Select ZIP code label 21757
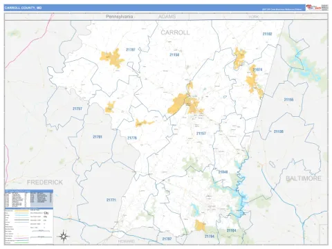Image resolution: width=332 pixels, height=249 pixels. (x=77, y=109)
